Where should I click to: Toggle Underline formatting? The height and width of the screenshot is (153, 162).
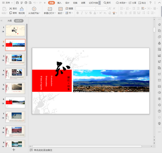(86, 13)
